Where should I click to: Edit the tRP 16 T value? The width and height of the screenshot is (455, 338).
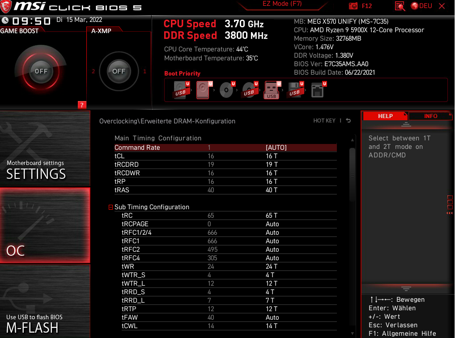pyautogui.click(x=272, y=182)
